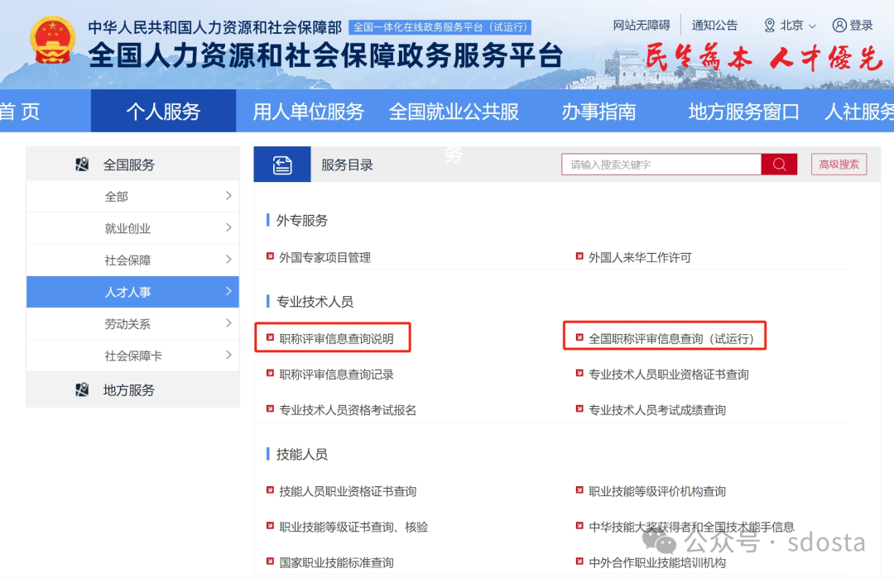
Task: Select 地方服务 sidebar header
Action: (x=132, y=390)
